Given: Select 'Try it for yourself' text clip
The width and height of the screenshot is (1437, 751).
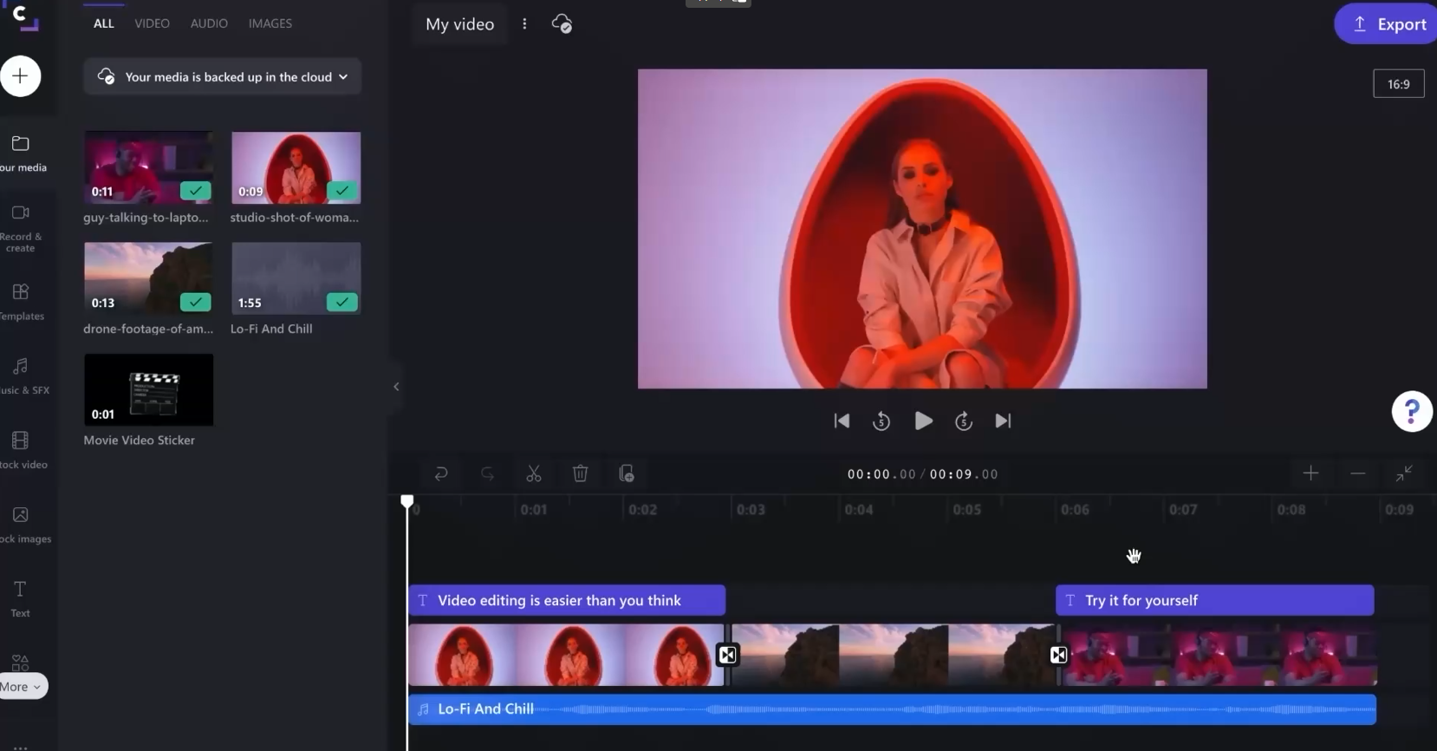Looking at the screenshot, I should point(1214,600).
